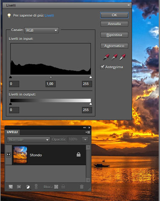Delete layer with the trash icon
Image resolution: width=160 pixels, height=201 pixels.
click(82, 187)
